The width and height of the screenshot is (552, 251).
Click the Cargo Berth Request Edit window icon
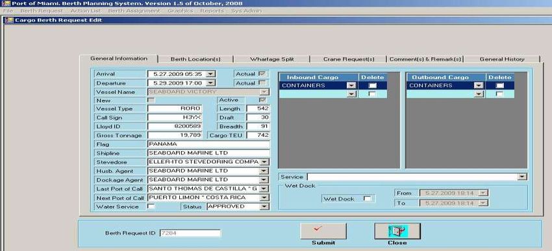(x=9, y=20)
